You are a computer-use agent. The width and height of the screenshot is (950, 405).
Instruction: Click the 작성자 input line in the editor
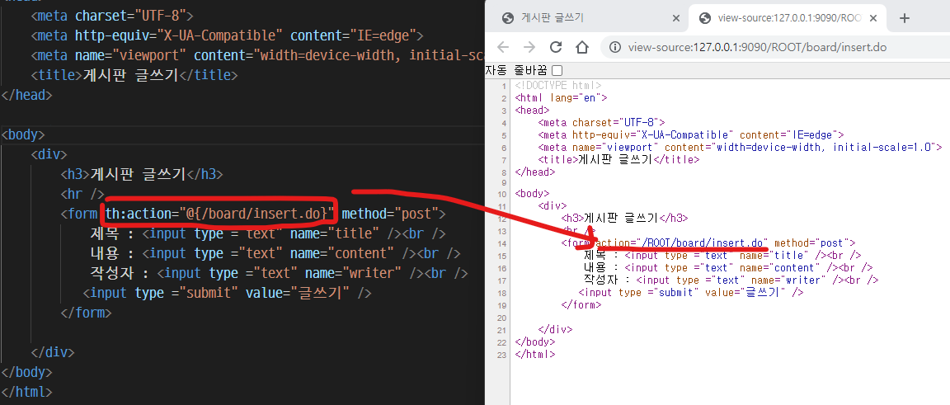(x=279, y=273)
